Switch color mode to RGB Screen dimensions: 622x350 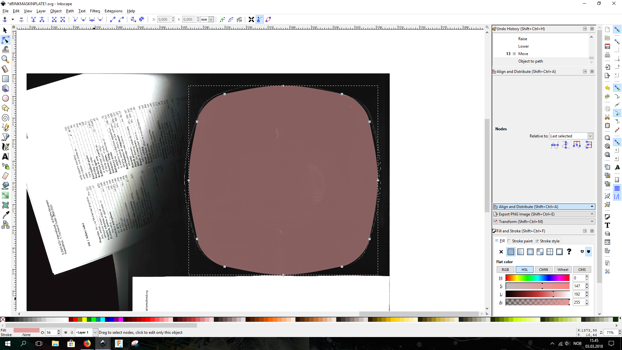click(505, 270)
